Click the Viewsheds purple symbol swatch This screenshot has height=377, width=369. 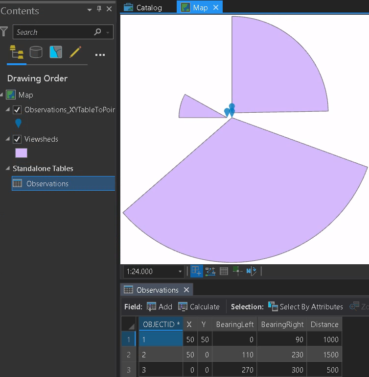pyautogui.click(x=21, y=153)
